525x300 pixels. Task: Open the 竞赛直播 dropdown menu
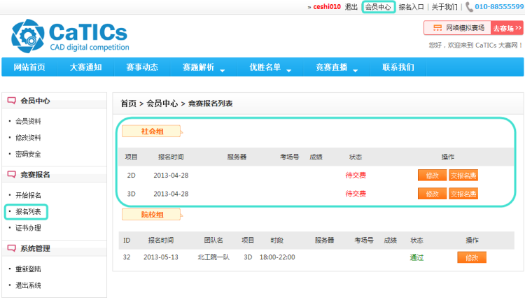(x=355, y=69)
